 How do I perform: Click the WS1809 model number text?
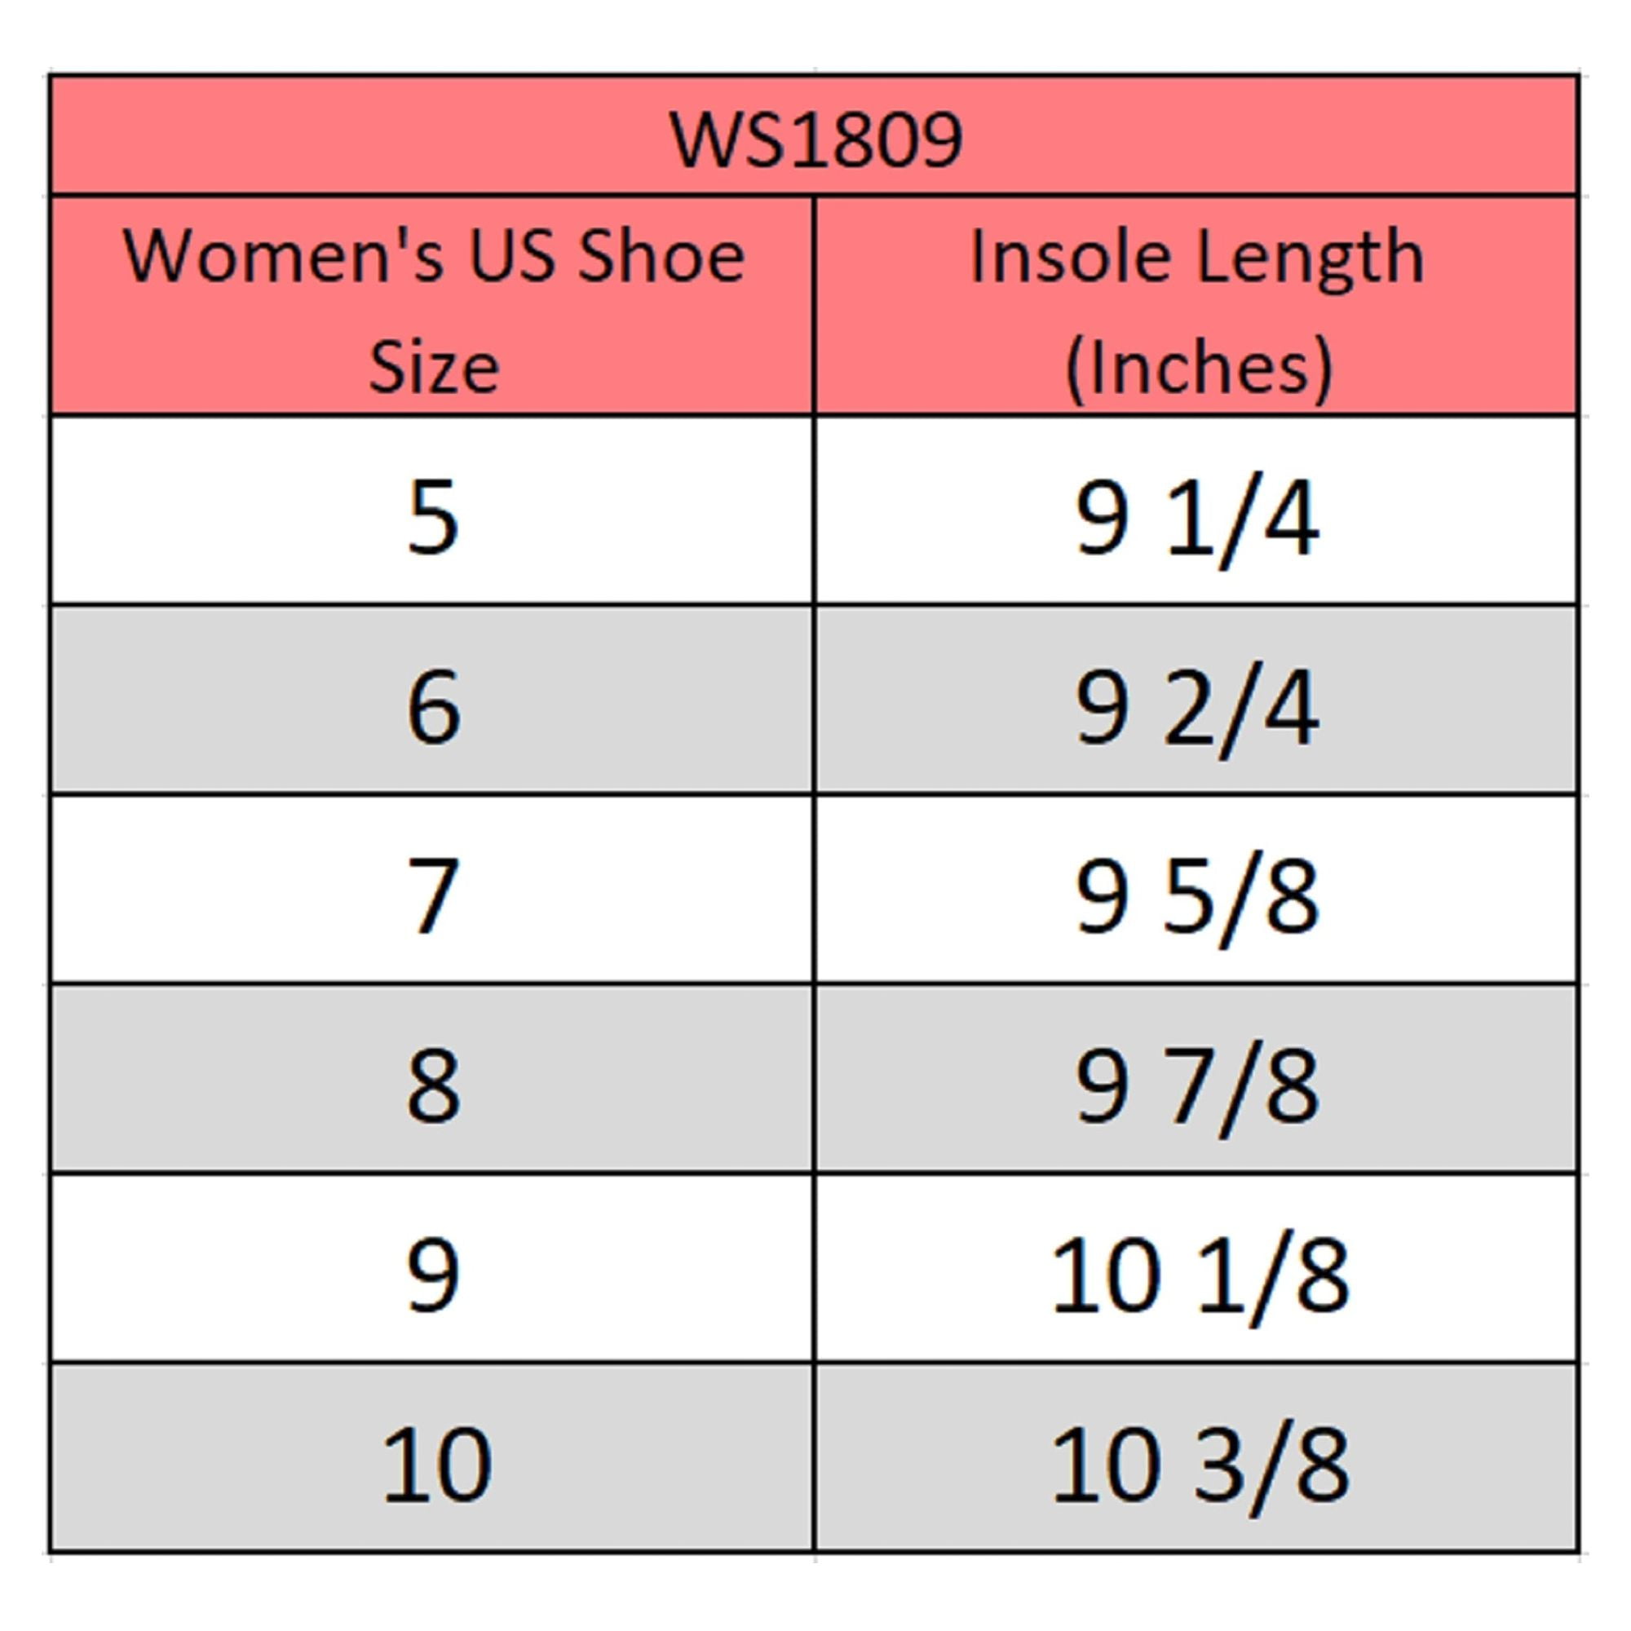click(x=815, y=139)
